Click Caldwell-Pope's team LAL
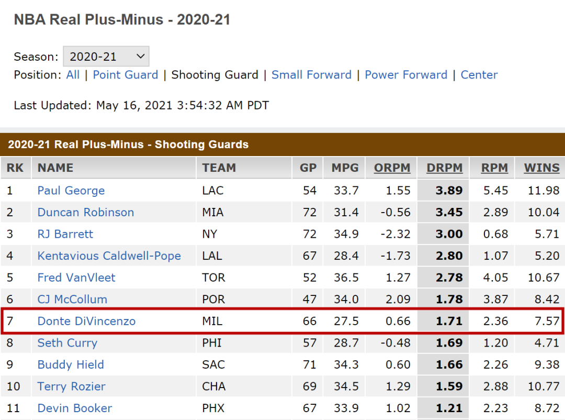Viewport: 565px width, 420px height. click(212, 256)
